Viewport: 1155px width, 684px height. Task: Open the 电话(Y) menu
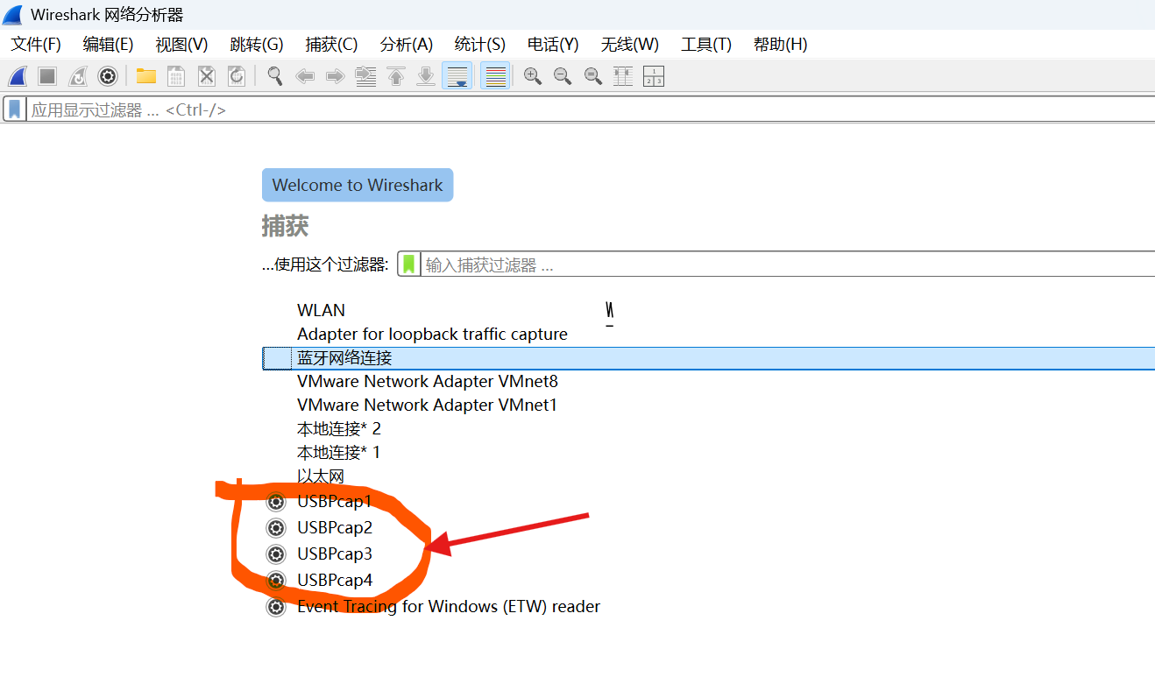[x=553, y=44]
